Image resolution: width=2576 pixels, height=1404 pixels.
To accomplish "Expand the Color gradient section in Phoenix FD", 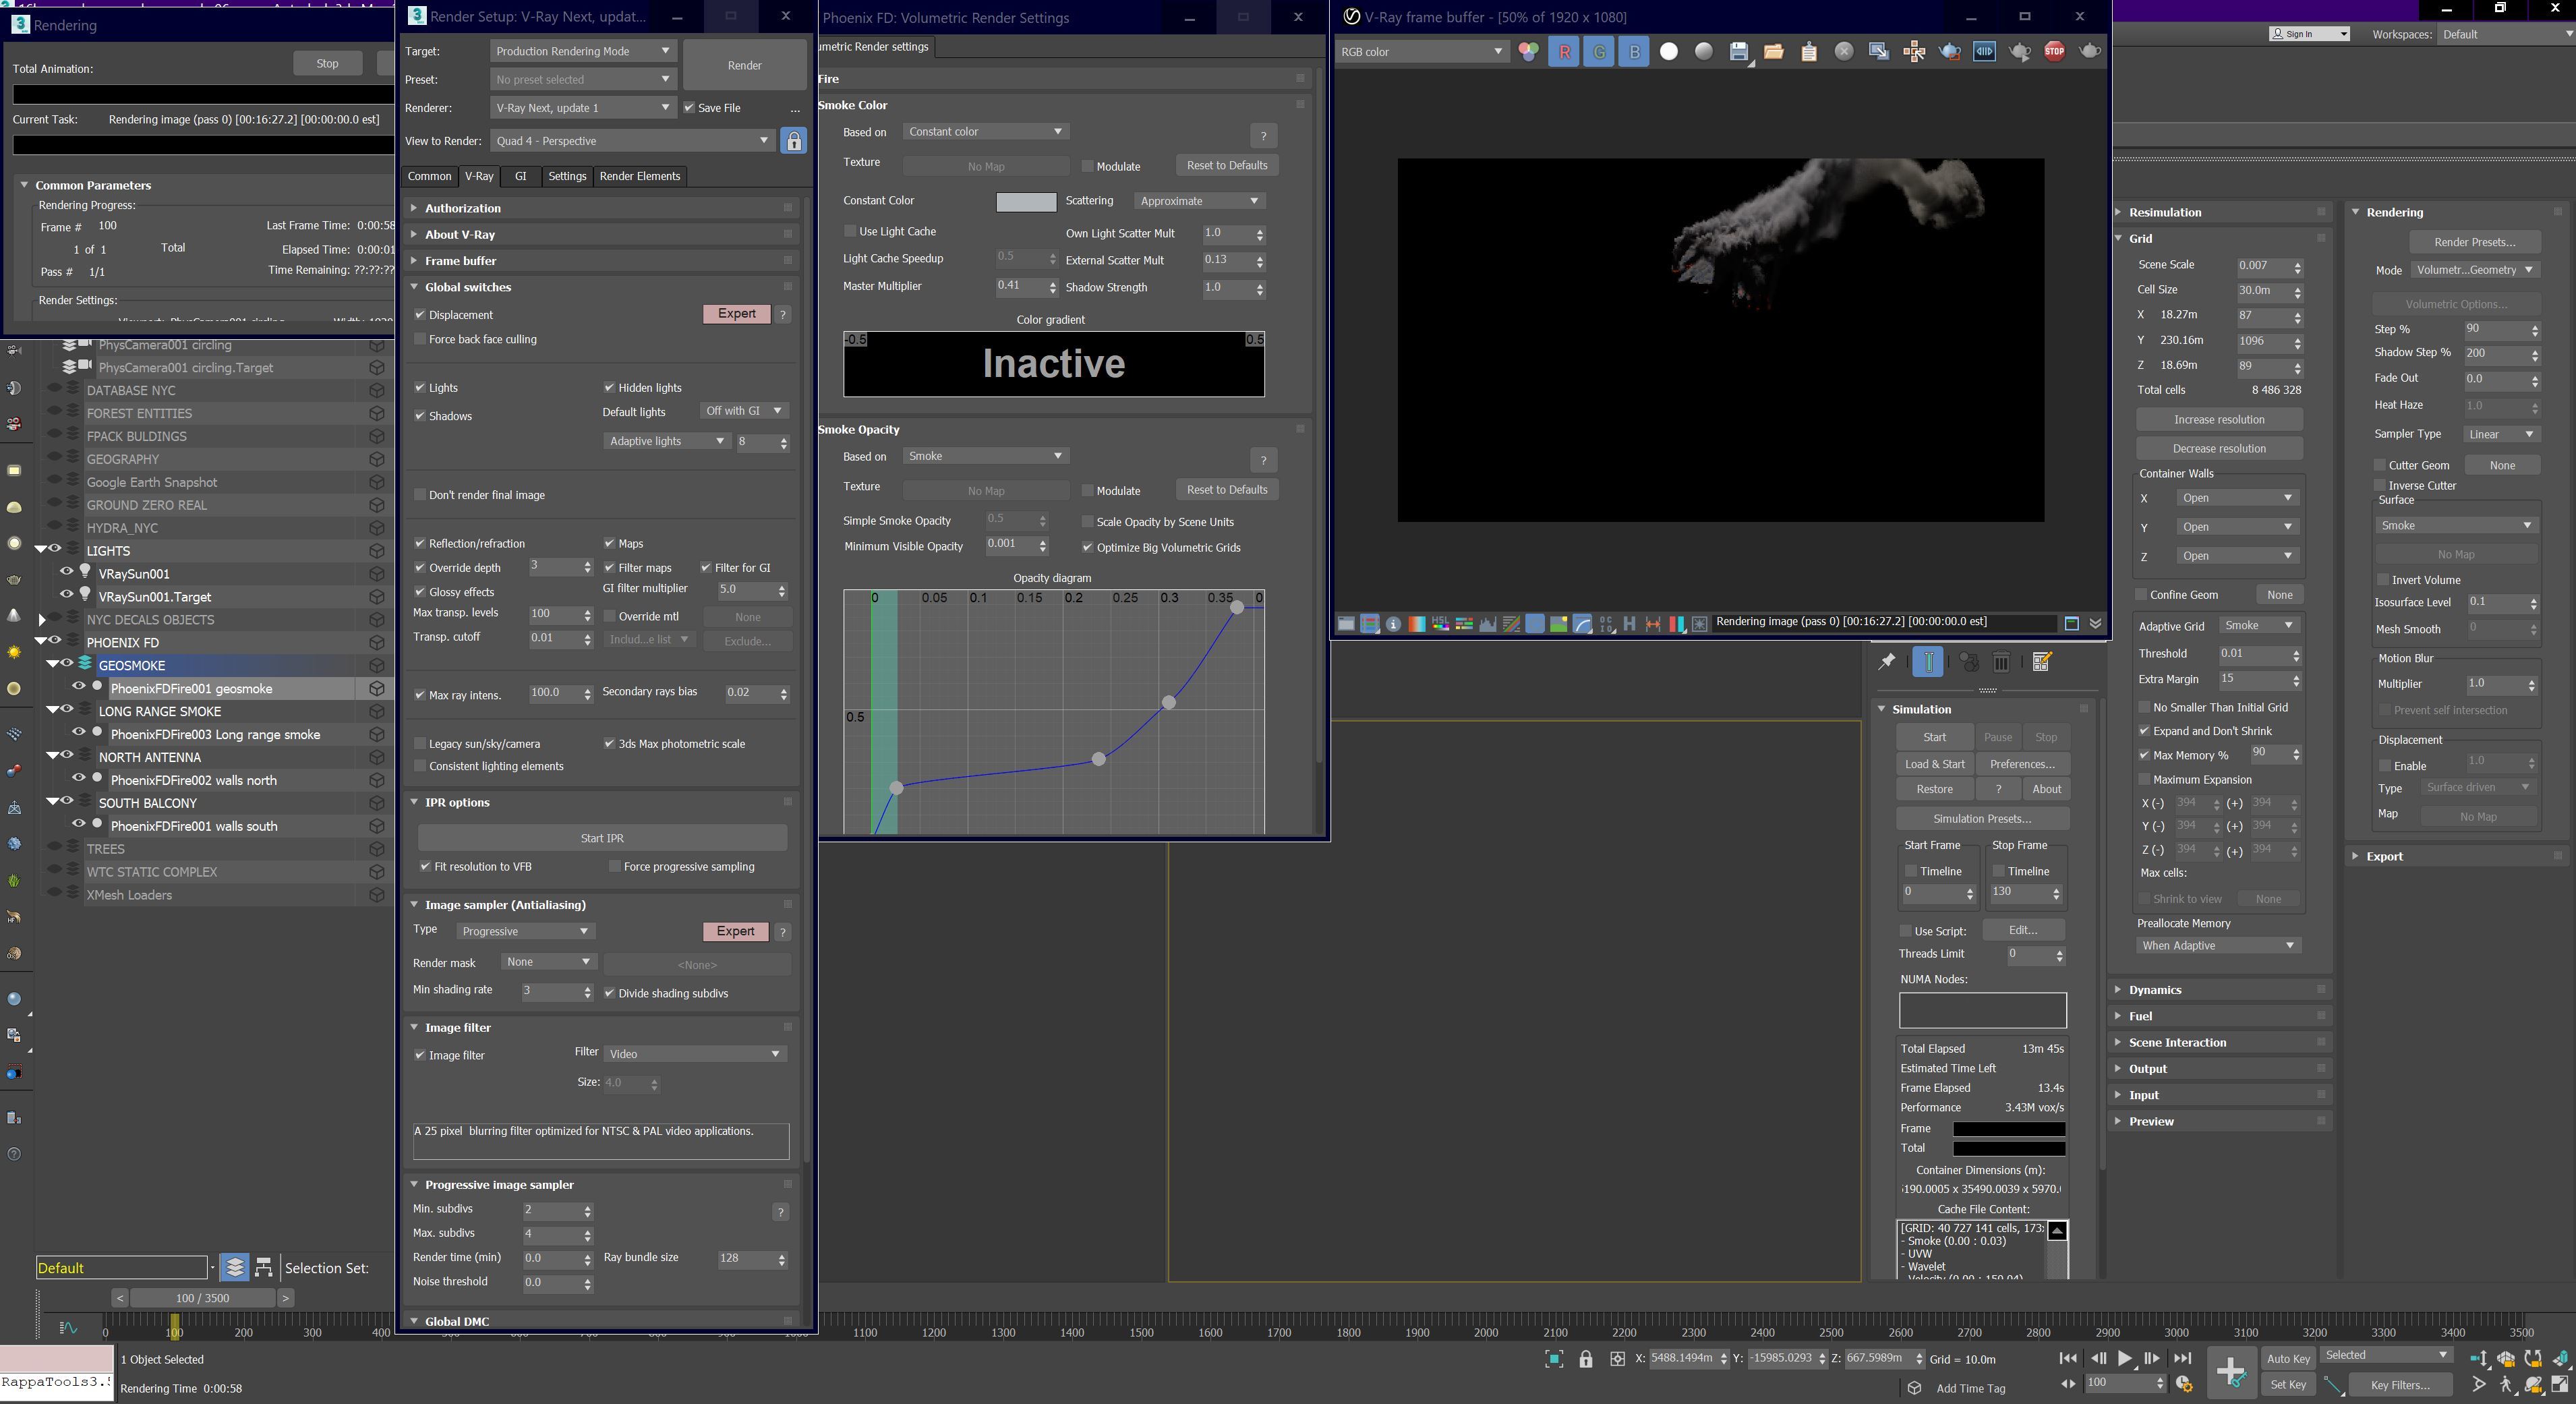I will pos(1051,318).
